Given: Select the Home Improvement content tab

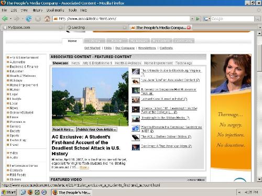Looking at the screenshot, I should coord(158,63).
